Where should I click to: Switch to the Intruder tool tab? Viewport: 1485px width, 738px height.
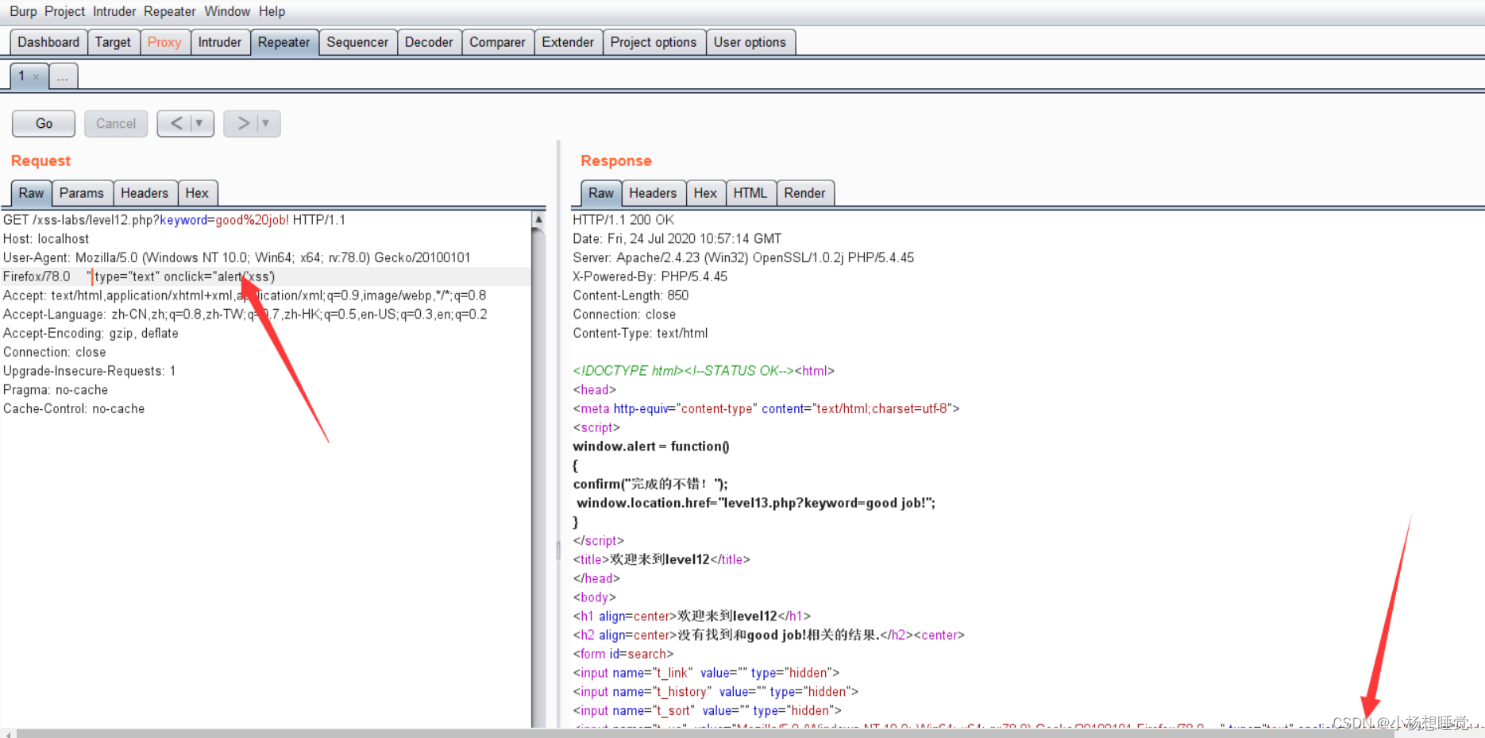219,42
